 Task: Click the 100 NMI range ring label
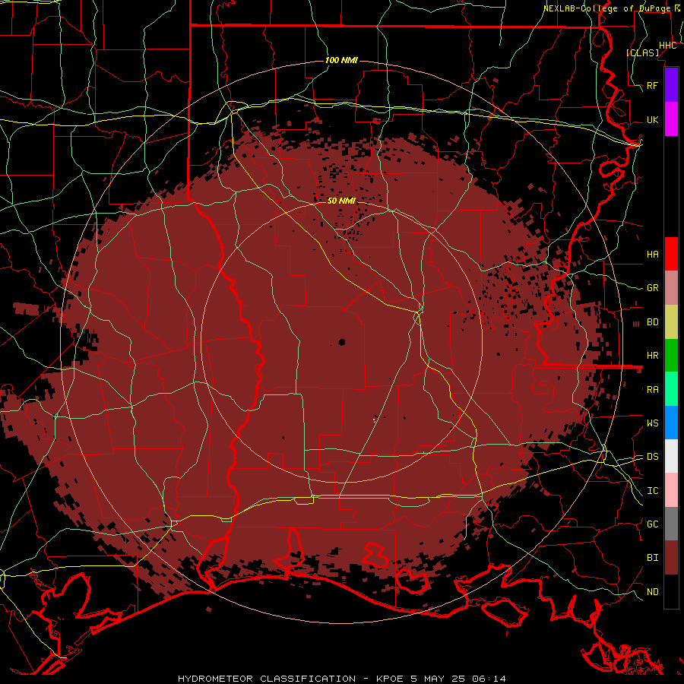pyautogui.click(x=341, y=60)
